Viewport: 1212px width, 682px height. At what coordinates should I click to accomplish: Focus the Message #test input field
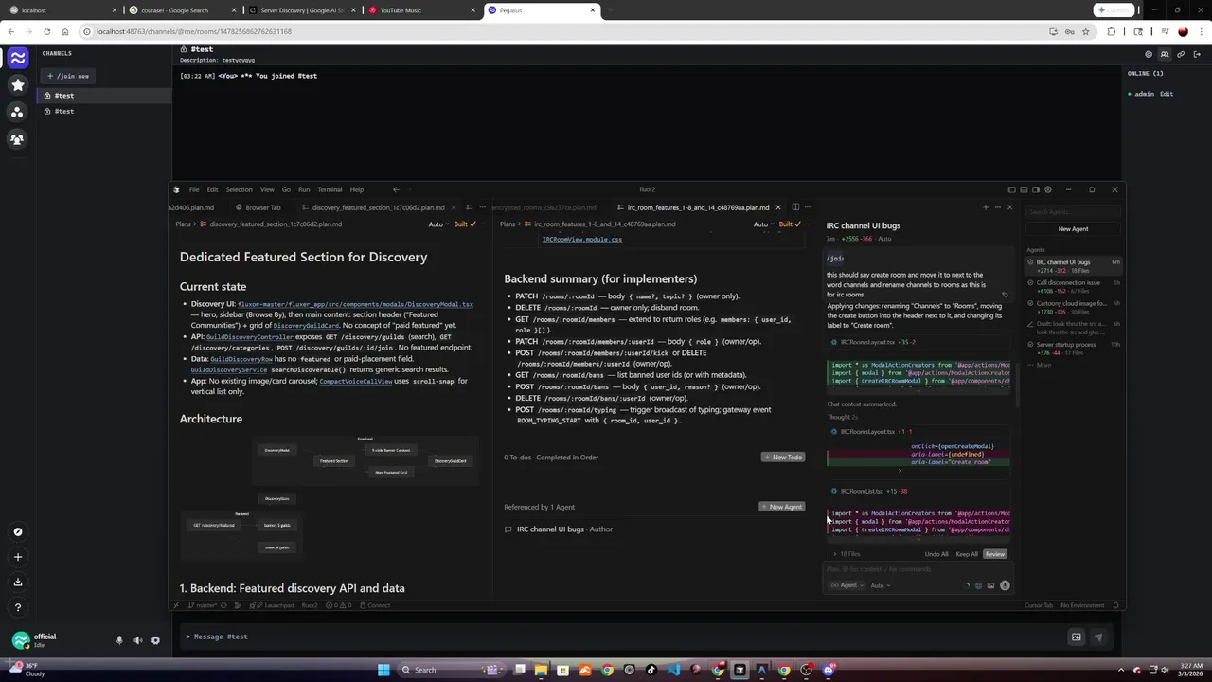point(625,637)
